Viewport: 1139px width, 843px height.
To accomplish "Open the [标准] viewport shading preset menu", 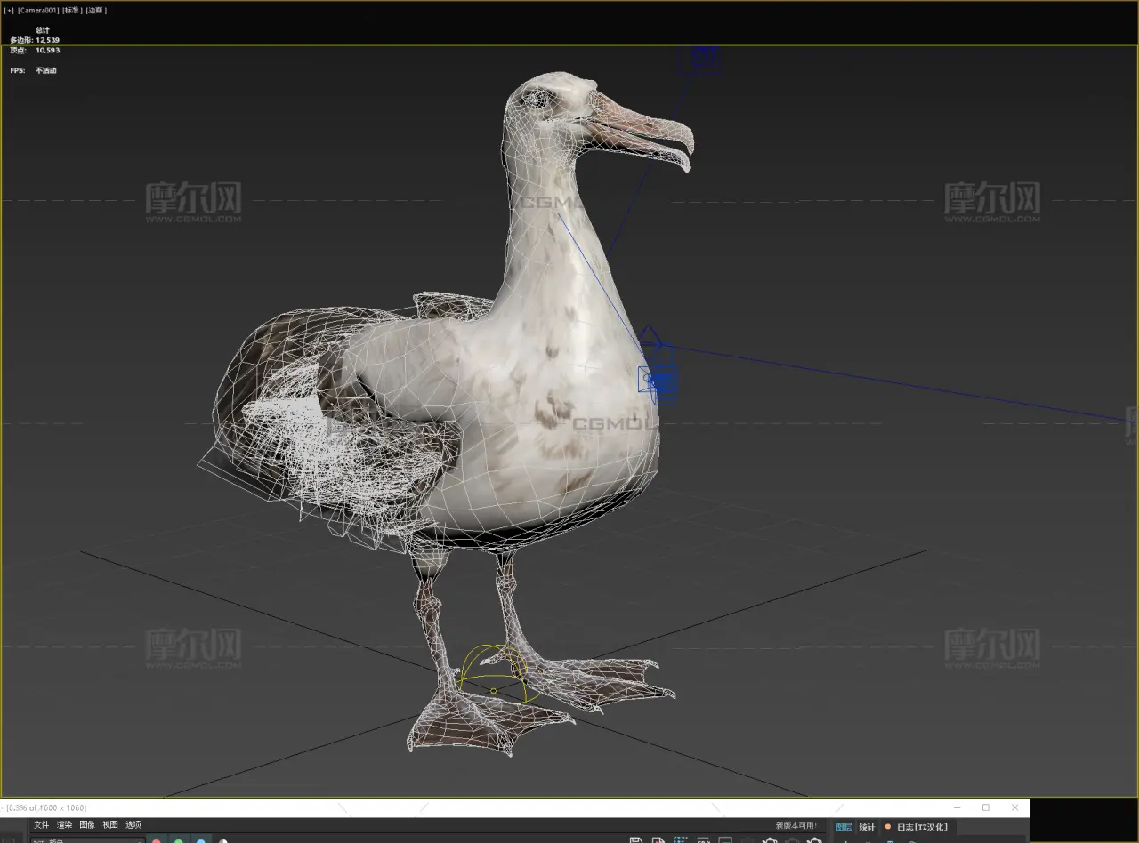I will [x=72, y=11].
